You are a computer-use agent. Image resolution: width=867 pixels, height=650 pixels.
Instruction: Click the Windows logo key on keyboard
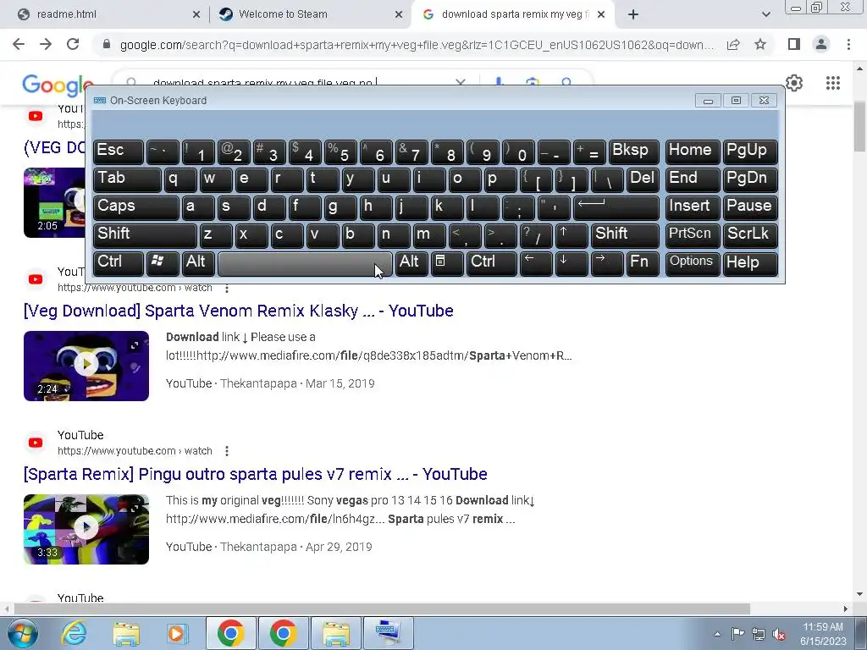[x=162, y=263]
